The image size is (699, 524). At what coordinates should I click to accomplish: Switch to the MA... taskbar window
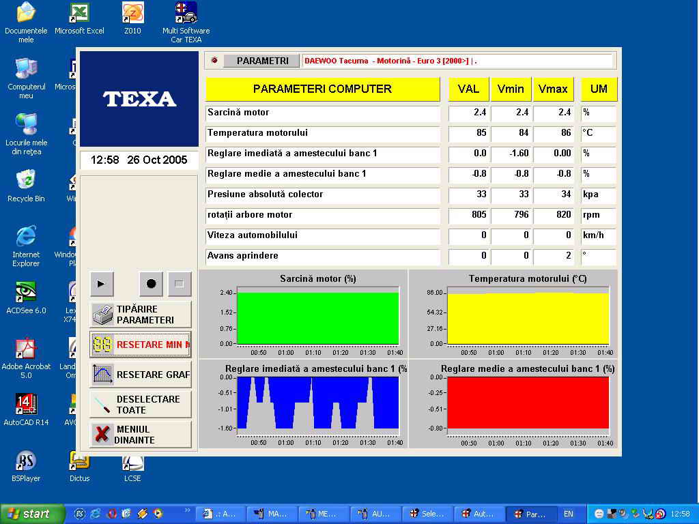[272, 514]
